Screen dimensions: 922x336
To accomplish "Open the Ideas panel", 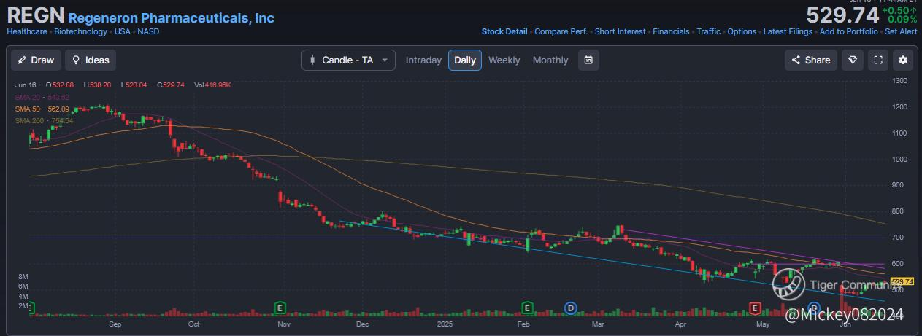I will click(x=91, y=60).
